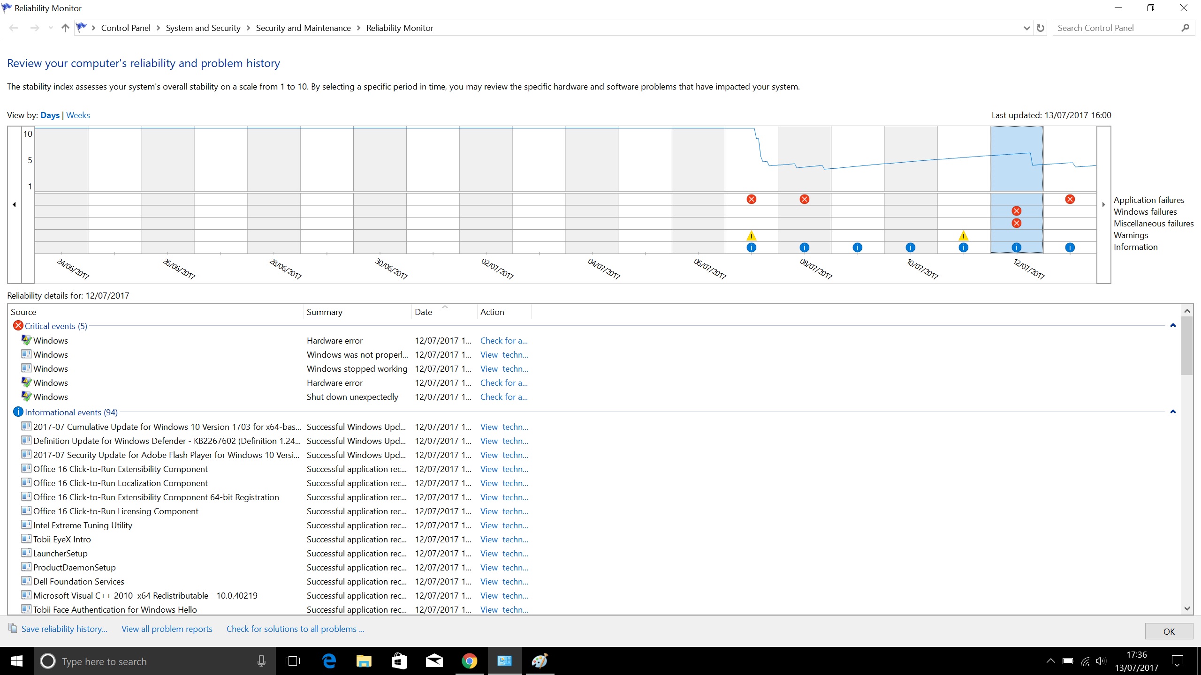
Task: Open Microsoft Edge from the taskbar
Action: coord(329,661)
